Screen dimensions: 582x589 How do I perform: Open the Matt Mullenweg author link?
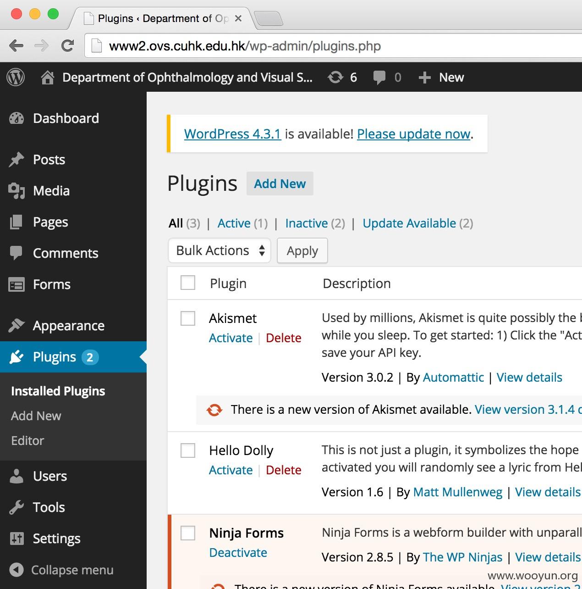click(458, 492)
